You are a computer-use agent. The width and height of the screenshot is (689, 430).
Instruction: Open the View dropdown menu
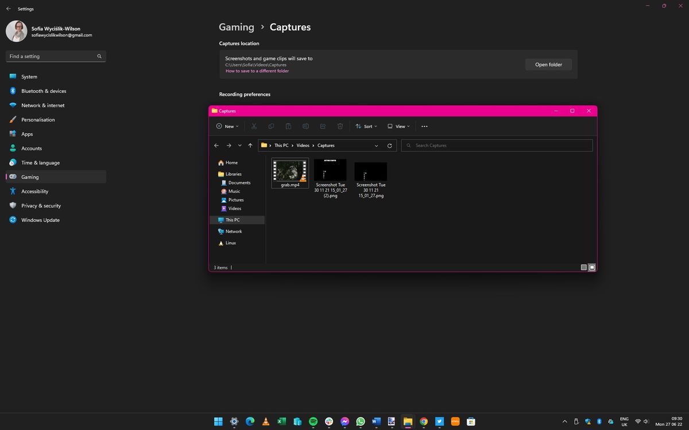(x=398, y=126)
